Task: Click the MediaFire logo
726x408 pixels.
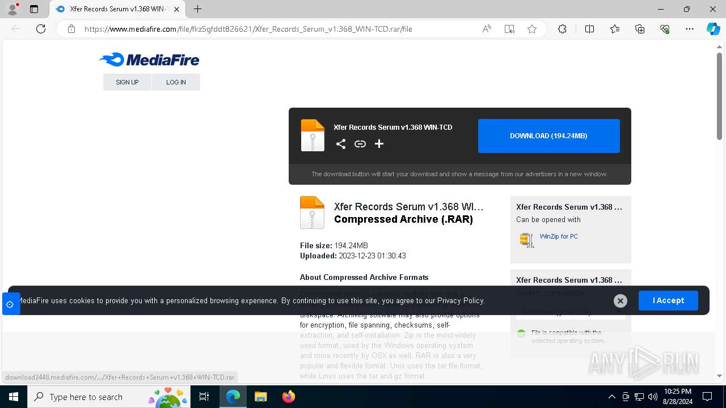Action: pos(149,59)
